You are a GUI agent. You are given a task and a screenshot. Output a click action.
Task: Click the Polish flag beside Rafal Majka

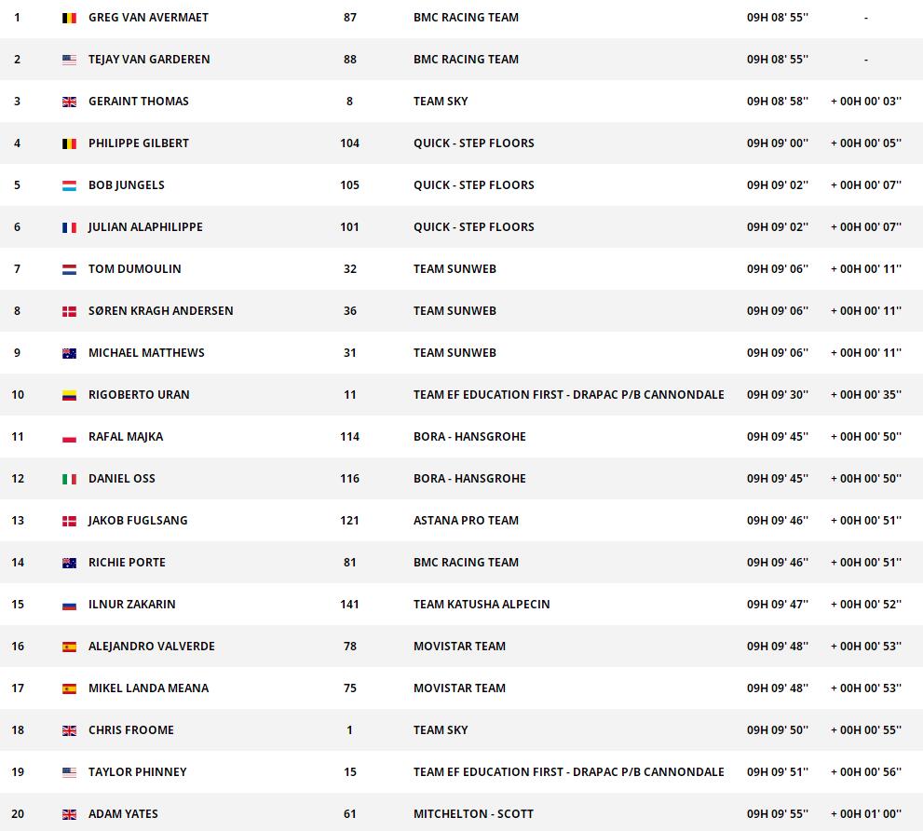(69, 437)
